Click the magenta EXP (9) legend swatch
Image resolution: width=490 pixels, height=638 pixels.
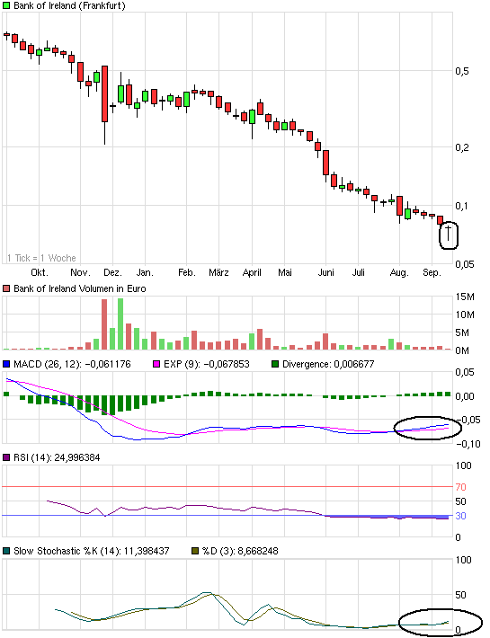click(x=156, y=364)
